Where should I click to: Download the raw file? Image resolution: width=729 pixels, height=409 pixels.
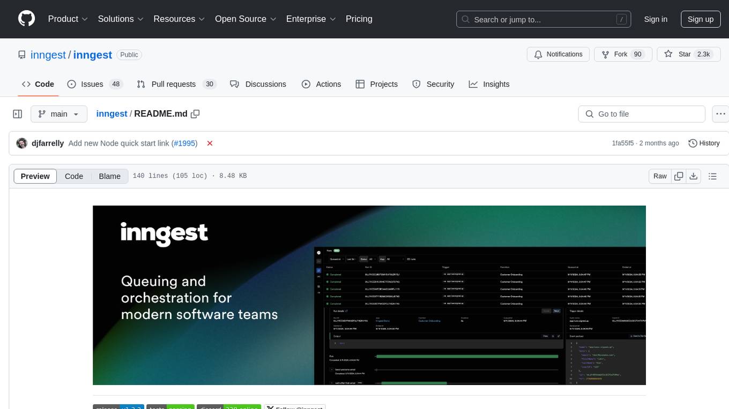[x=693, y=176]
